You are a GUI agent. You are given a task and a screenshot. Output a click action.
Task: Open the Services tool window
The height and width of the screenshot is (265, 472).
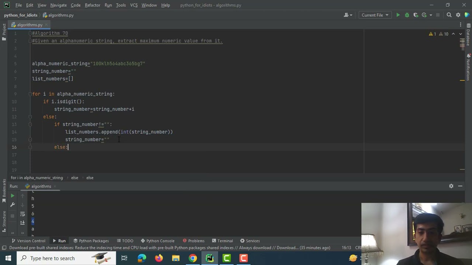pyautogui.click(x=250, y=241)
